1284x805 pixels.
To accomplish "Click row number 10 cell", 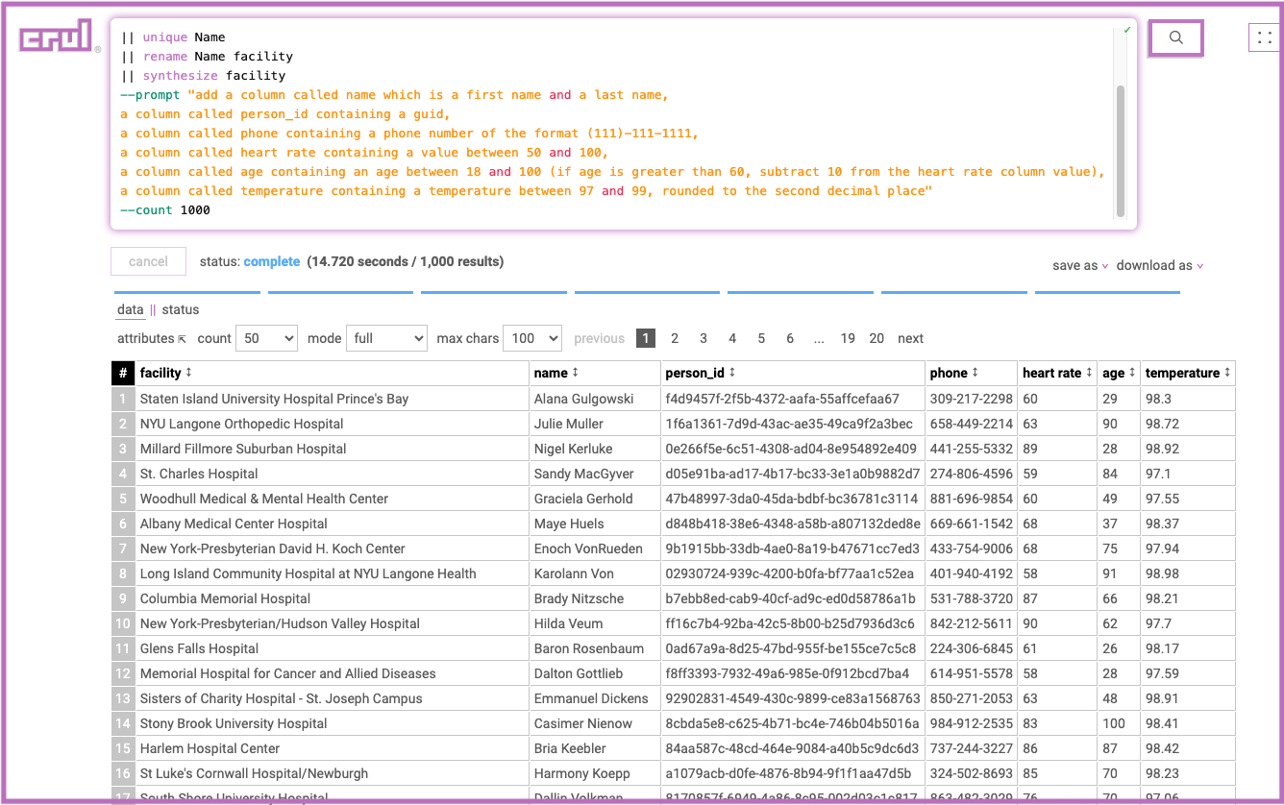I will point(123,623).
